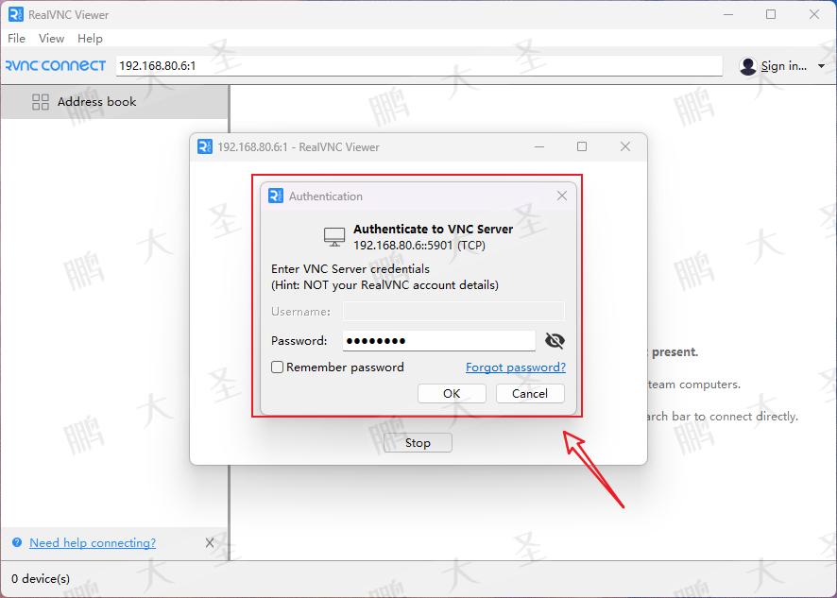This screenshot has width=837, height=598.
Task: Click the disabled Username field
Action: [453, 311]
